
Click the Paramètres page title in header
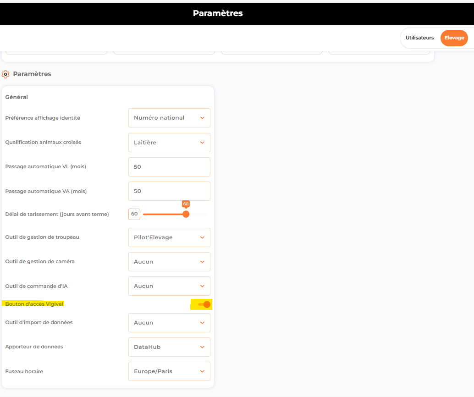point(218,13)
